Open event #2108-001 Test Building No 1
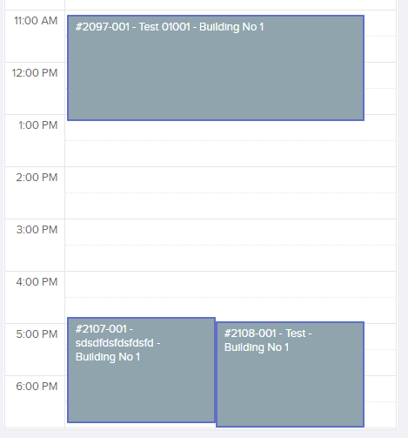Viewport: 408px width, 438px height. pos(290,374)
